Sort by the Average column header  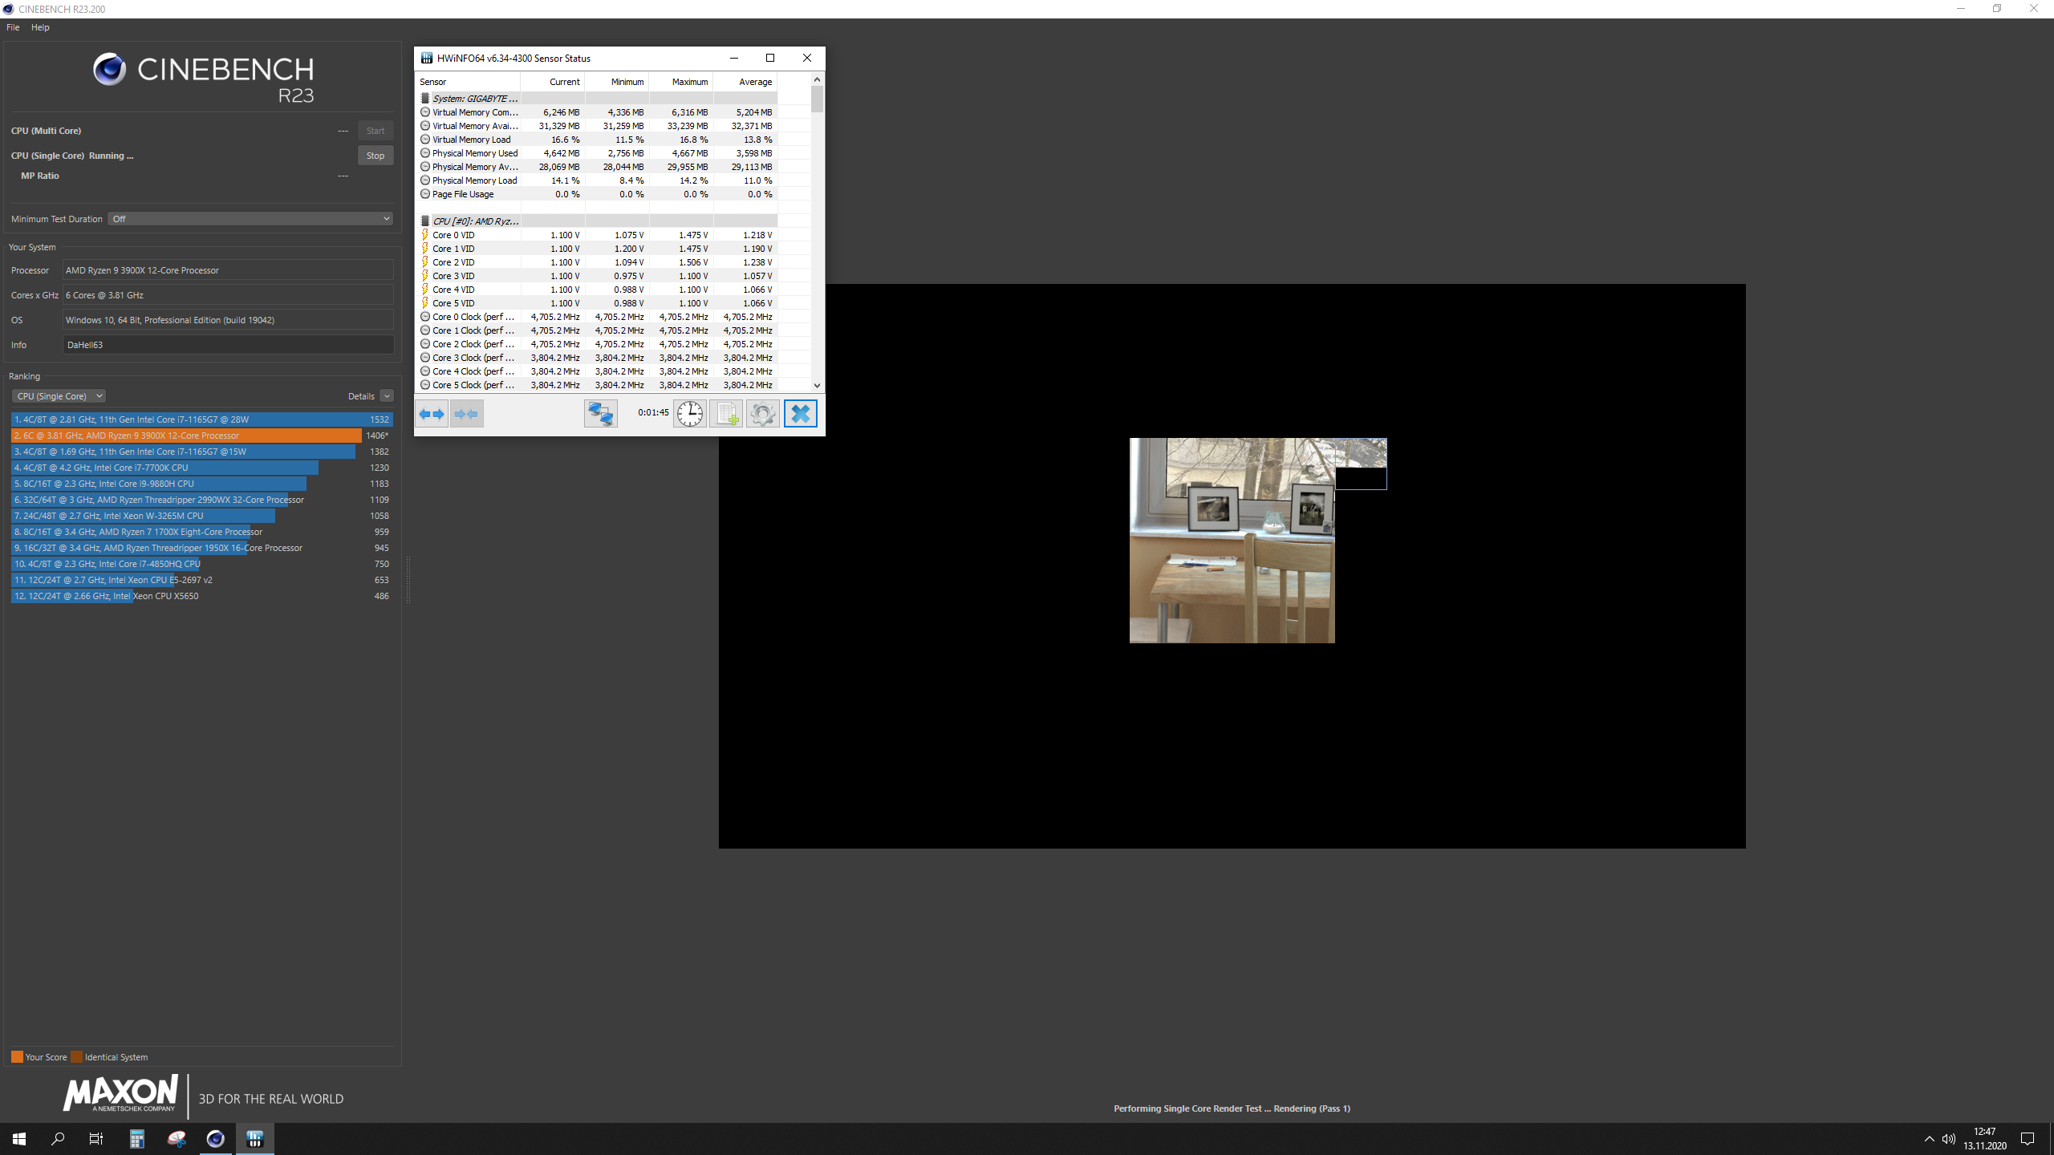pos(745,82)
